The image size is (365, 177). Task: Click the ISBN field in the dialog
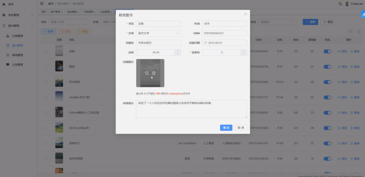[x=224, y=33]
